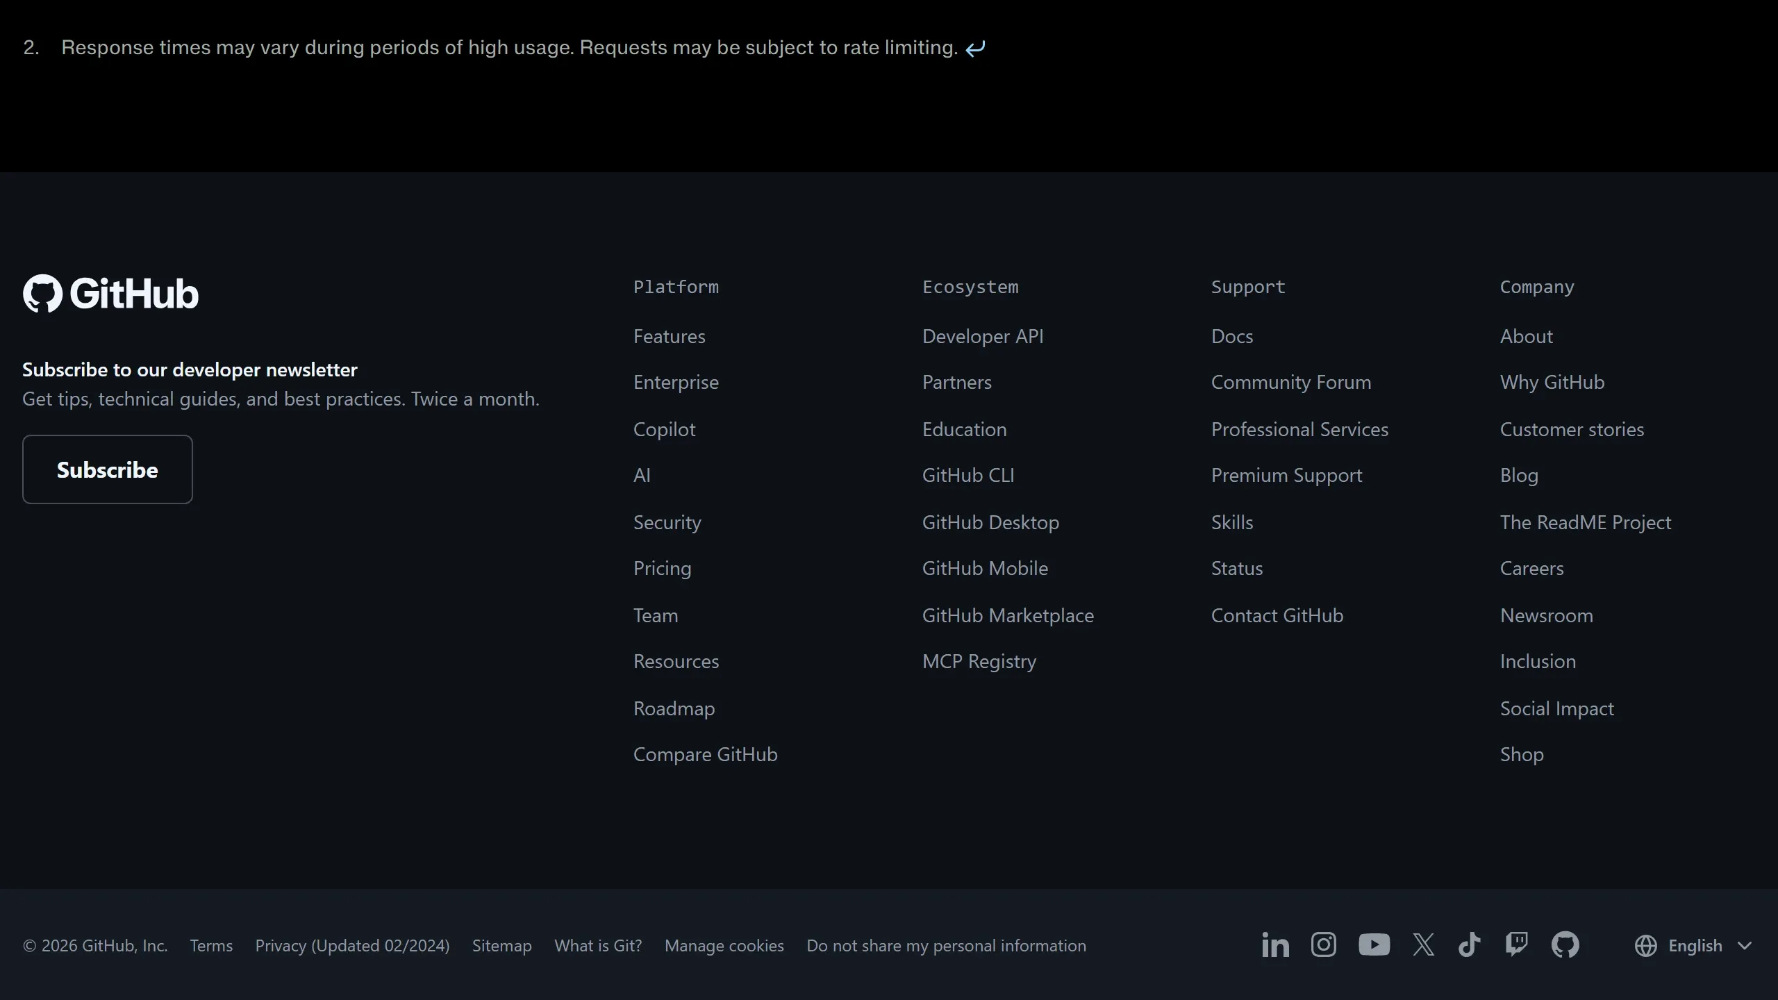Read the Customer stories link
The width and height of the screenshot is (1778, 1000).
[x=1572, y=429]
